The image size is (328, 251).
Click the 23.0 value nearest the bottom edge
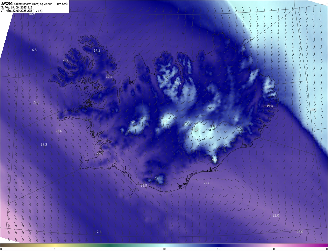click(x=300, y=232)
